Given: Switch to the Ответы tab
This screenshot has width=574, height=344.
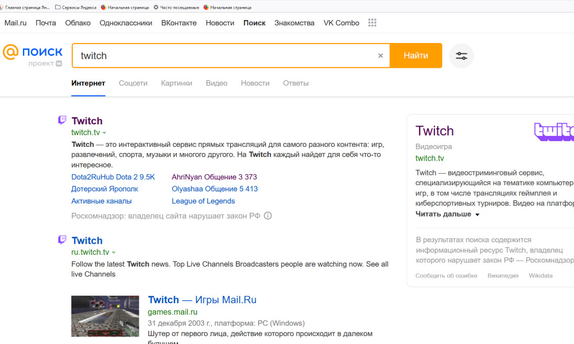Looking at the screenshot, I should [x=296, y=83].
